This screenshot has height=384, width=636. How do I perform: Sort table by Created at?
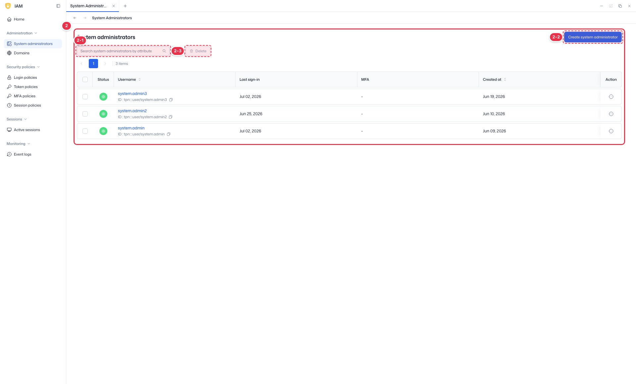505,79
